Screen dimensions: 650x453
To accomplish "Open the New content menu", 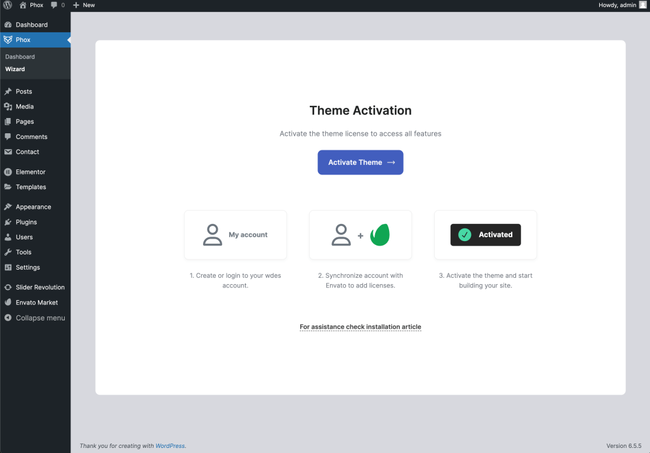I will click(x=83, y=5).
